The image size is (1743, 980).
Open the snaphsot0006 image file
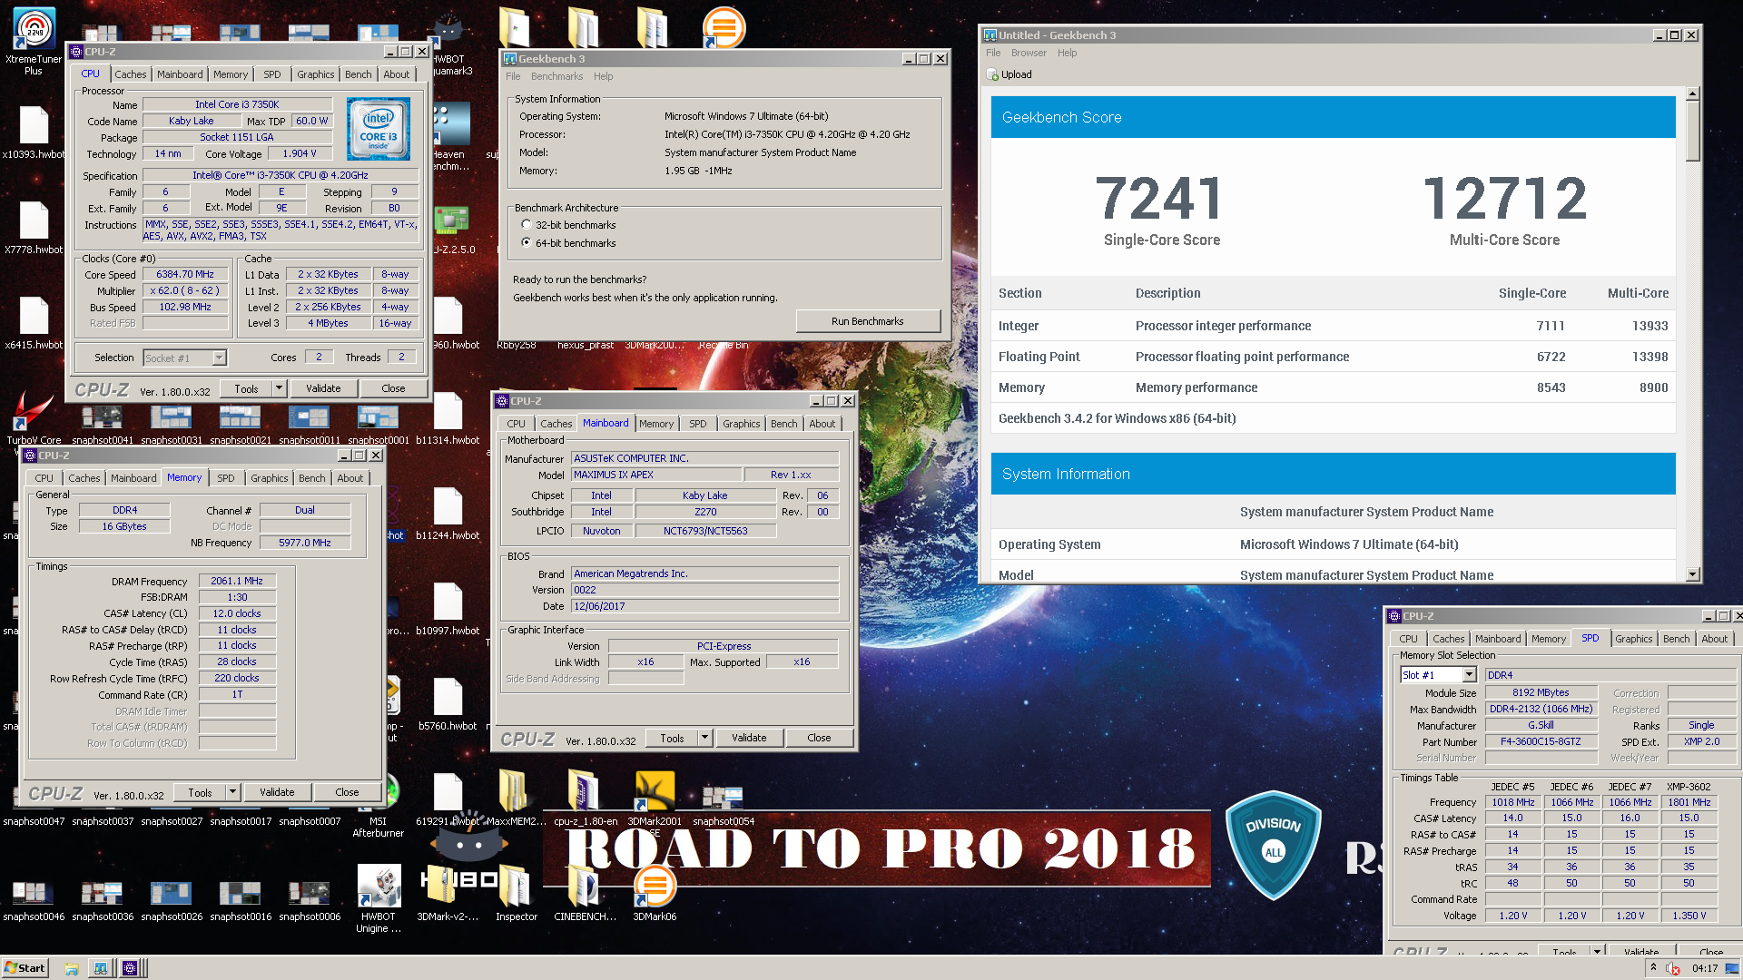(310, 898)
